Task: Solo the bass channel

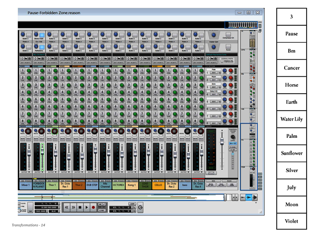Action: pyautogui.click(x=188, y=139)
